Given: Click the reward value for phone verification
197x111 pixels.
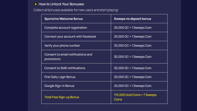Looking at the screenshot, I should coord(133,45).
